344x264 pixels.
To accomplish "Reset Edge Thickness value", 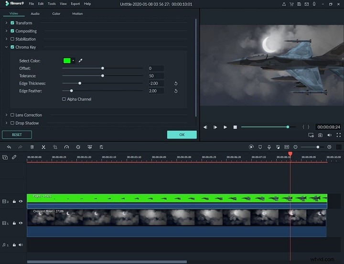I will click(176, 84).
